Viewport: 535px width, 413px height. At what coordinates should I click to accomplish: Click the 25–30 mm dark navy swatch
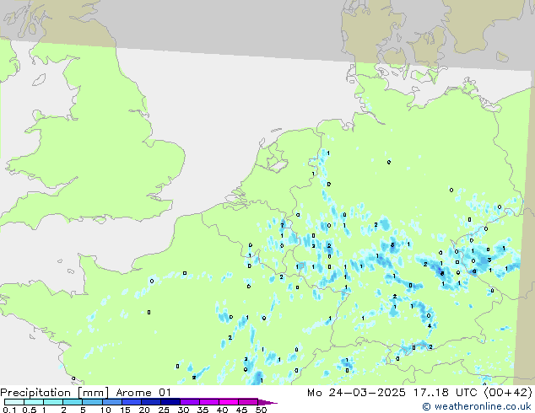(170, 402)
